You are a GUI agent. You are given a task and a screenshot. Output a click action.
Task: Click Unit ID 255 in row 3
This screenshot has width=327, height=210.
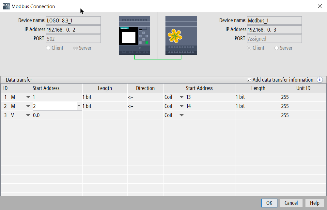(285, 115)
